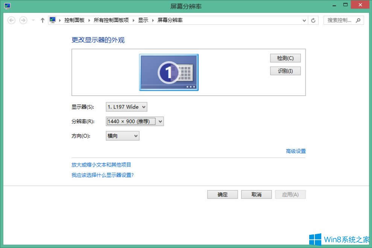This screenshot has width=372, height=248.
Task: Click the window title bar icon
Action: (x=8, y=5)
